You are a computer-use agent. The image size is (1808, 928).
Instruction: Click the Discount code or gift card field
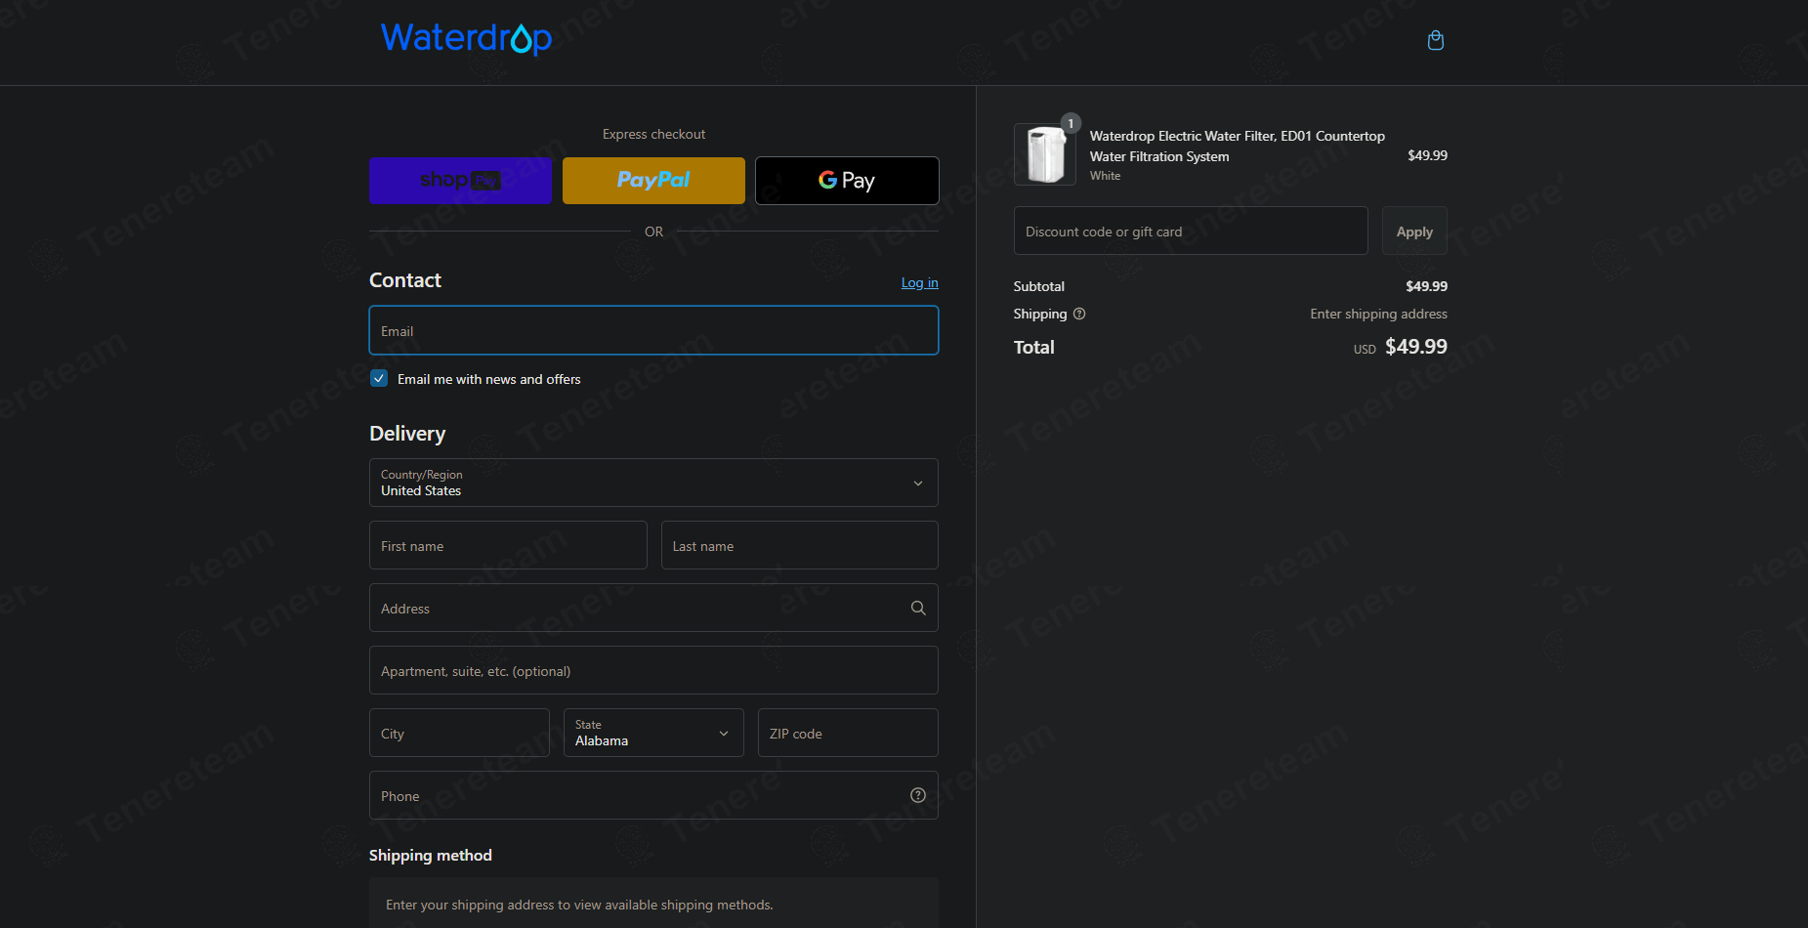[x=1191, y=231]
